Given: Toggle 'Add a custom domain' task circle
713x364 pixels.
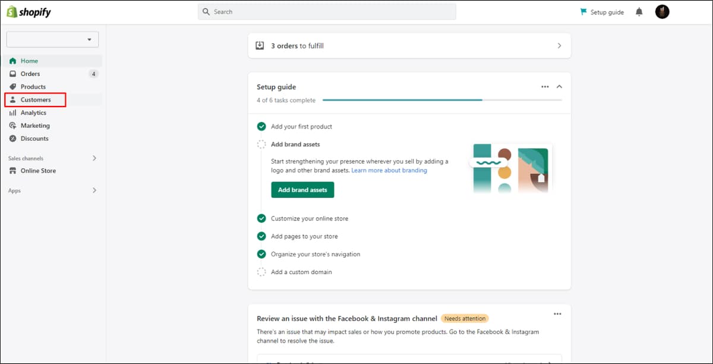Looking at the screenshot, I should point(261,272).
